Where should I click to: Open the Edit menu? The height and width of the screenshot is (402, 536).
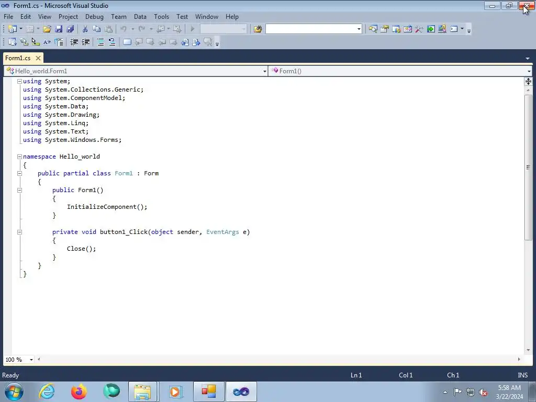(x=26, y=17)
